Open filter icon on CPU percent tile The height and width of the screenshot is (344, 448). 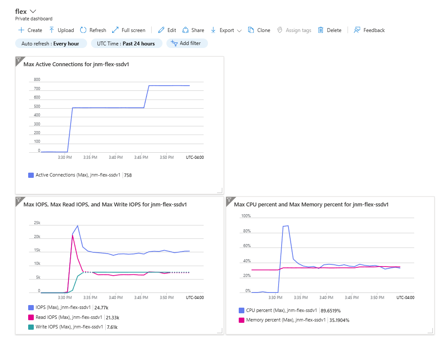(x=229, y=199)
